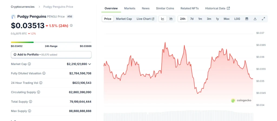277x121 pixels.
Task: Toggle LOG scale on chart
Action: 237,19
